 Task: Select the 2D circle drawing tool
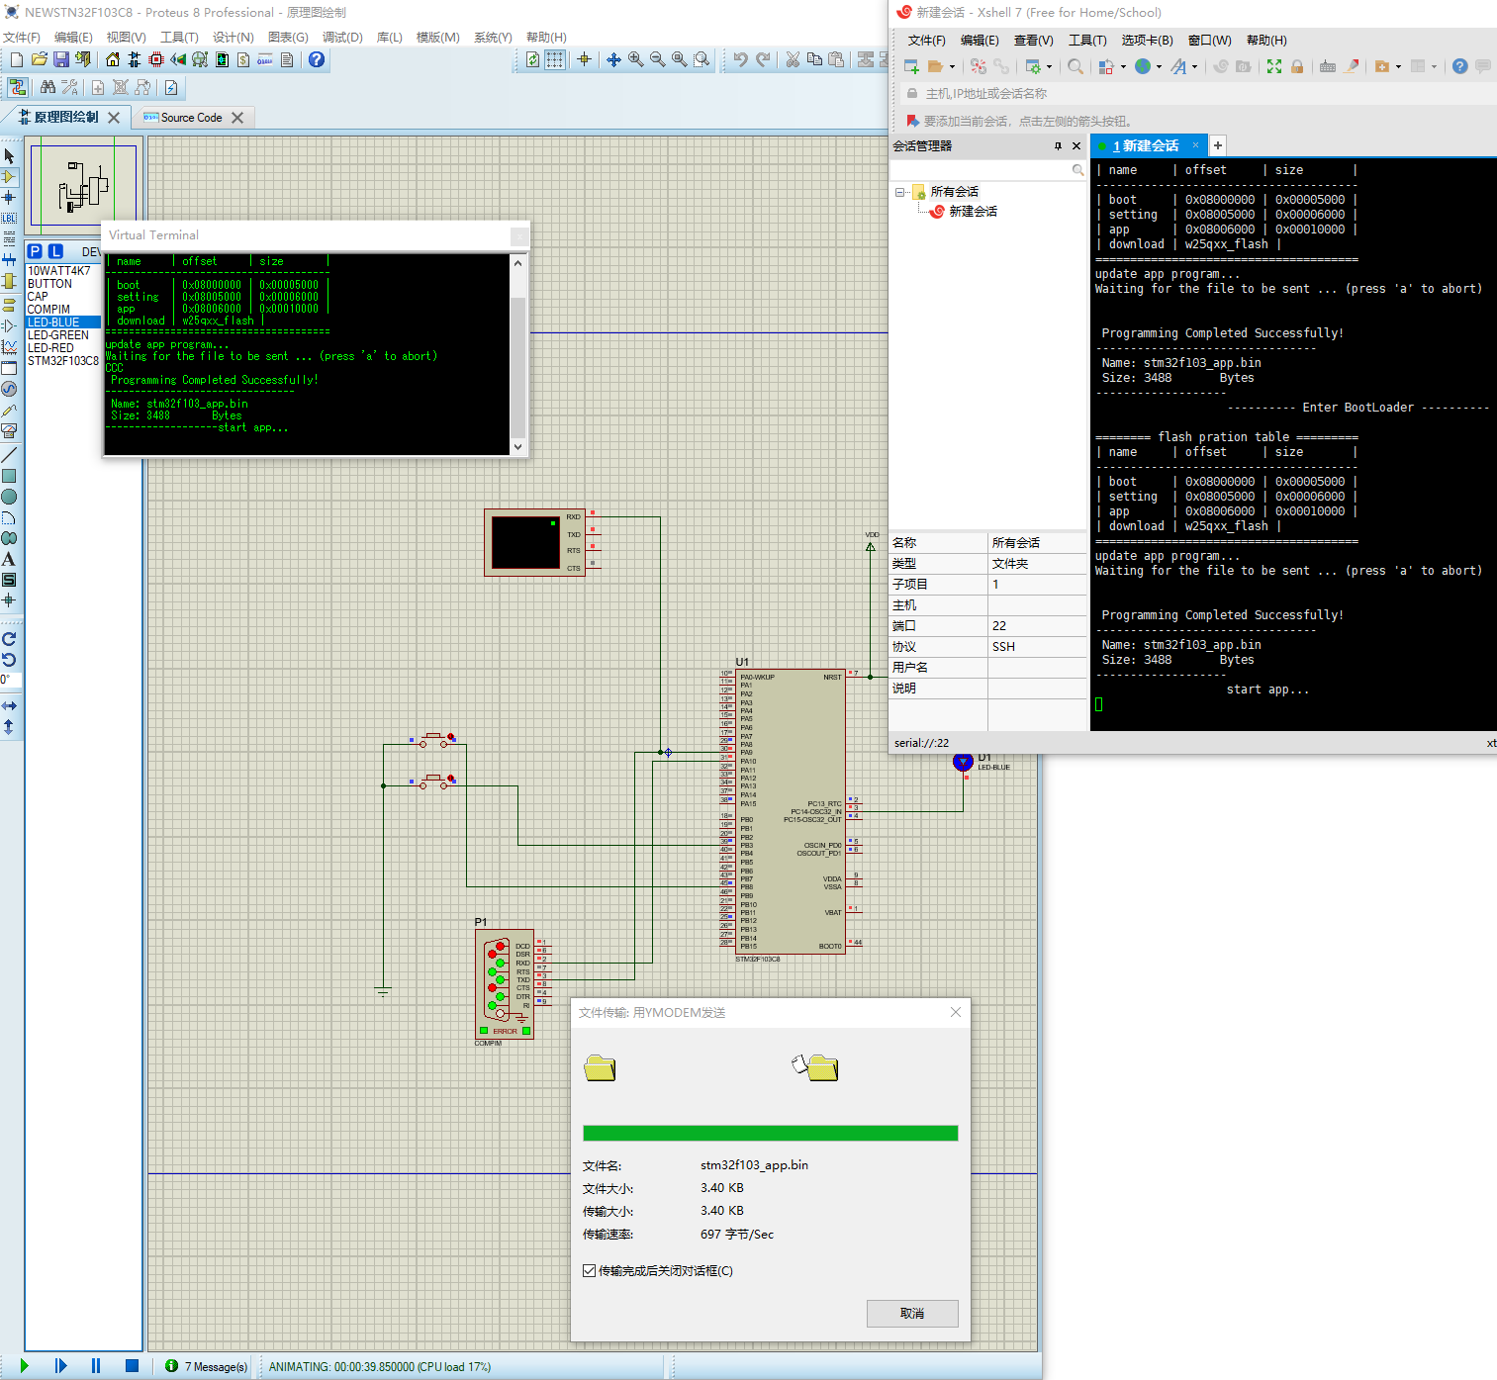tap(9, 497)
